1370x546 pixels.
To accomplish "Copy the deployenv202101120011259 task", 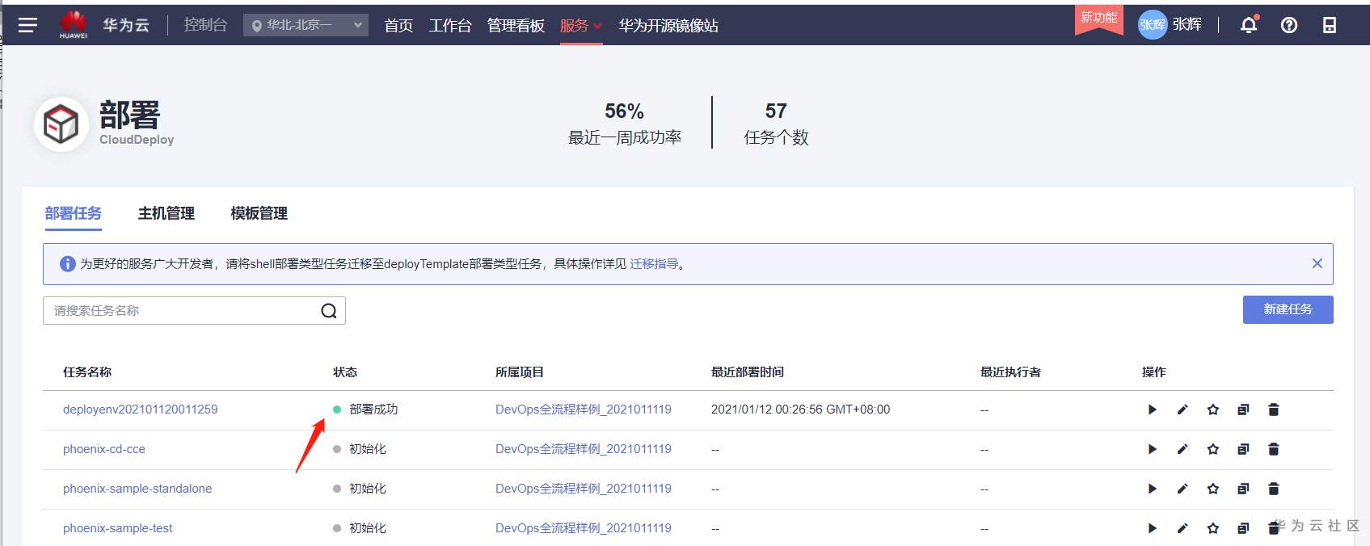I will (1243, 409).
